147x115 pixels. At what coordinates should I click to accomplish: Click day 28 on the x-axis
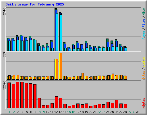pos(125,112)
